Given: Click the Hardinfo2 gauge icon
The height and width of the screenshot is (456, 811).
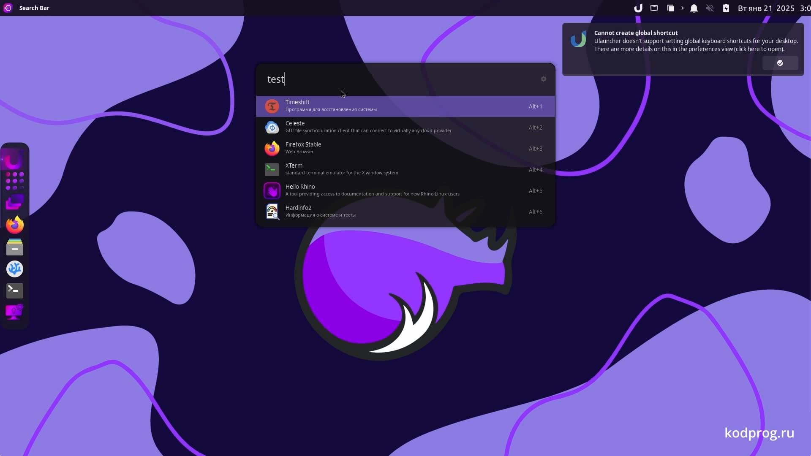Looking at the screenshot, I should [272, 212].
